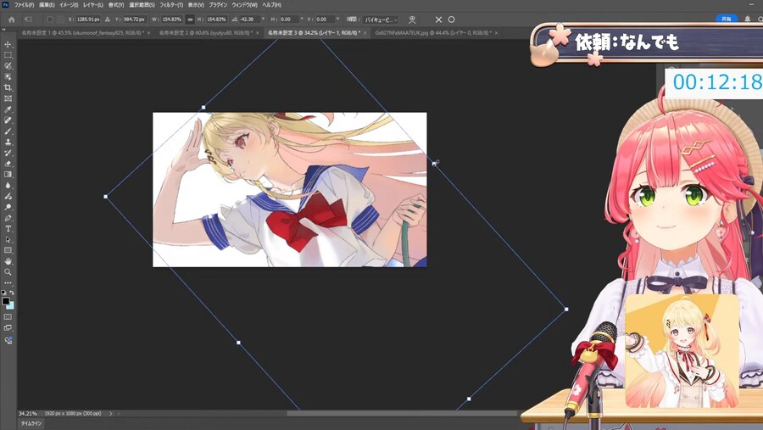This screenshot has width=763, height=430.
Task: Click the X position input field
Action: click(88, 20)
